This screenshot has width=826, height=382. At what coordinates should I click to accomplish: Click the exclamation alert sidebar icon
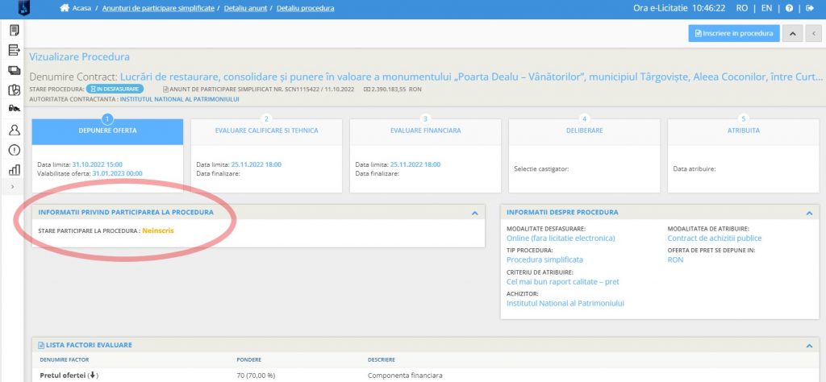pos(14,149)
